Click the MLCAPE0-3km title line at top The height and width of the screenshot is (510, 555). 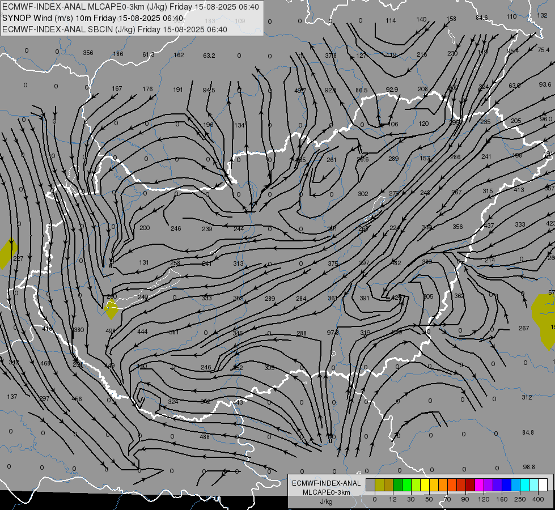tap(130, 7)
